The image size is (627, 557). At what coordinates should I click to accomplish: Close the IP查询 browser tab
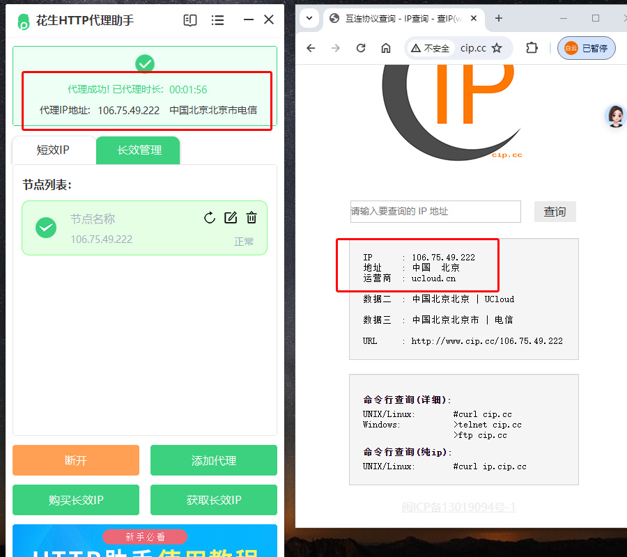click(474, 18)
